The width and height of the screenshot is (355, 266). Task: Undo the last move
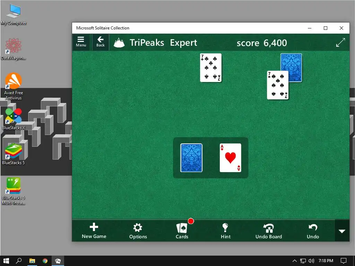pos(313,231)
